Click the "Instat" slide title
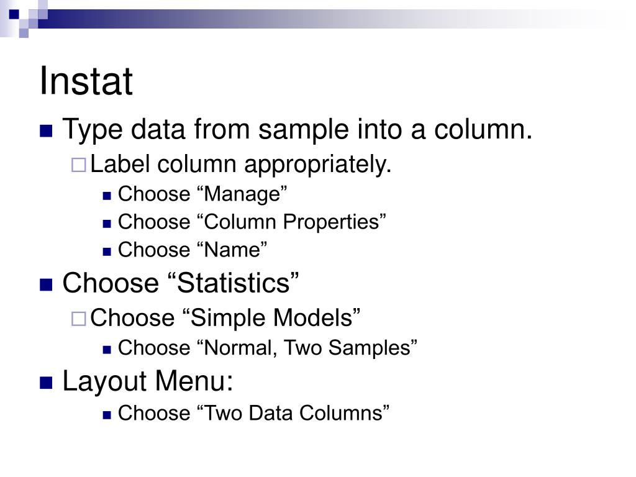The height and width of the screenshot is (477, 636). 86,81
